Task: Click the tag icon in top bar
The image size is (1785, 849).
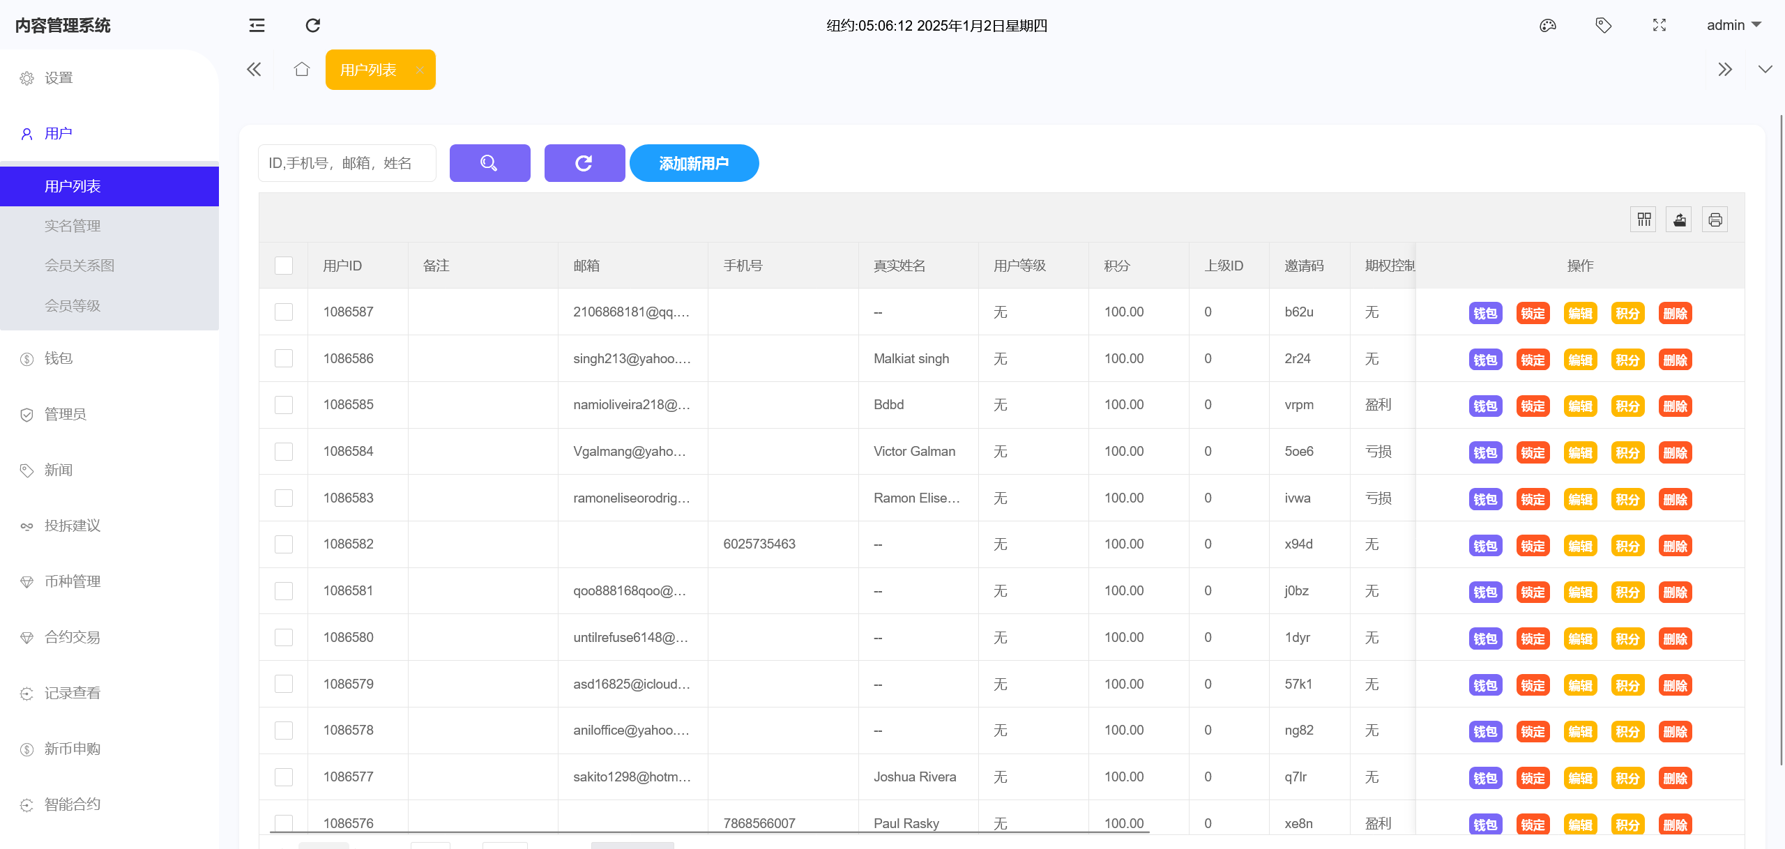Action: click(1603, 26)
